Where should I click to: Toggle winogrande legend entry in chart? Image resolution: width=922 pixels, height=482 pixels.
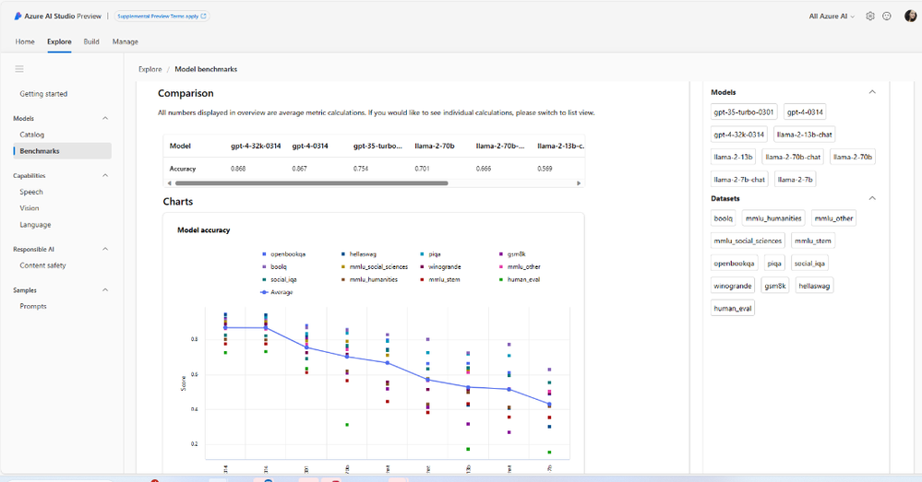(x=440, y=266)
